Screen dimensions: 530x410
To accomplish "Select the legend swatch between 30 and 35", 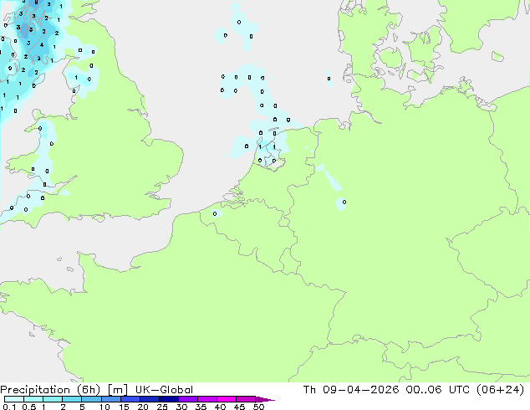I will [x=188, y=399].
